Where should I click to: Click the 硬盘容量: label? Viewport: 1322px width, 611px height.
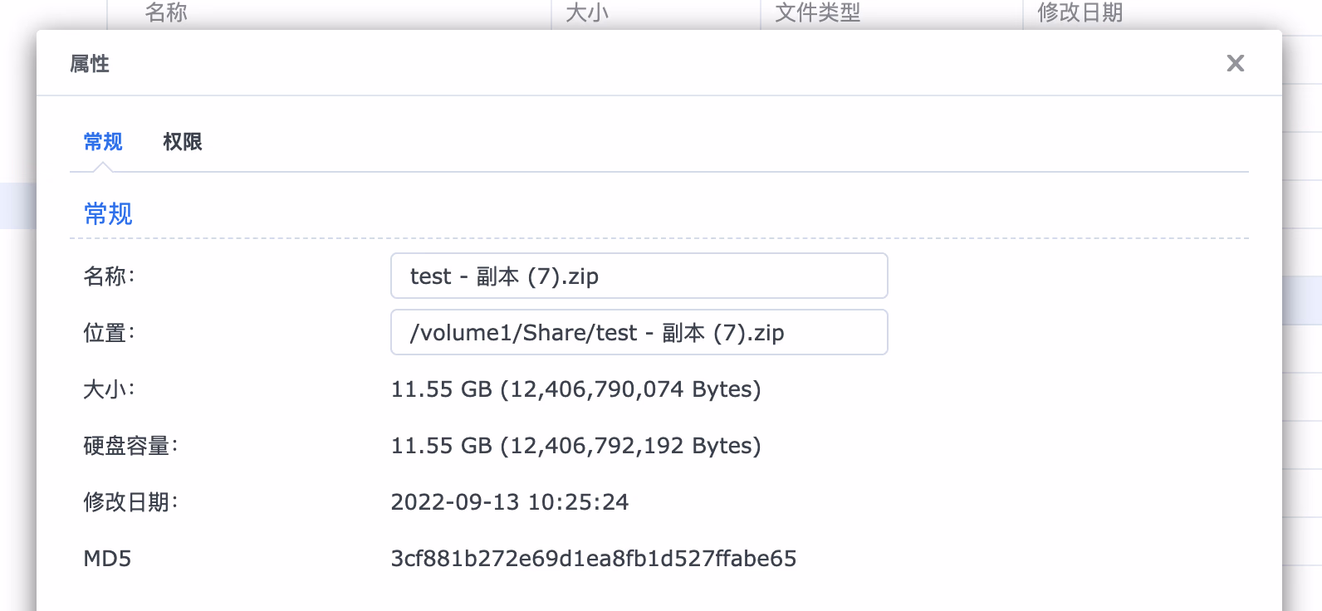tap(130, 445)
